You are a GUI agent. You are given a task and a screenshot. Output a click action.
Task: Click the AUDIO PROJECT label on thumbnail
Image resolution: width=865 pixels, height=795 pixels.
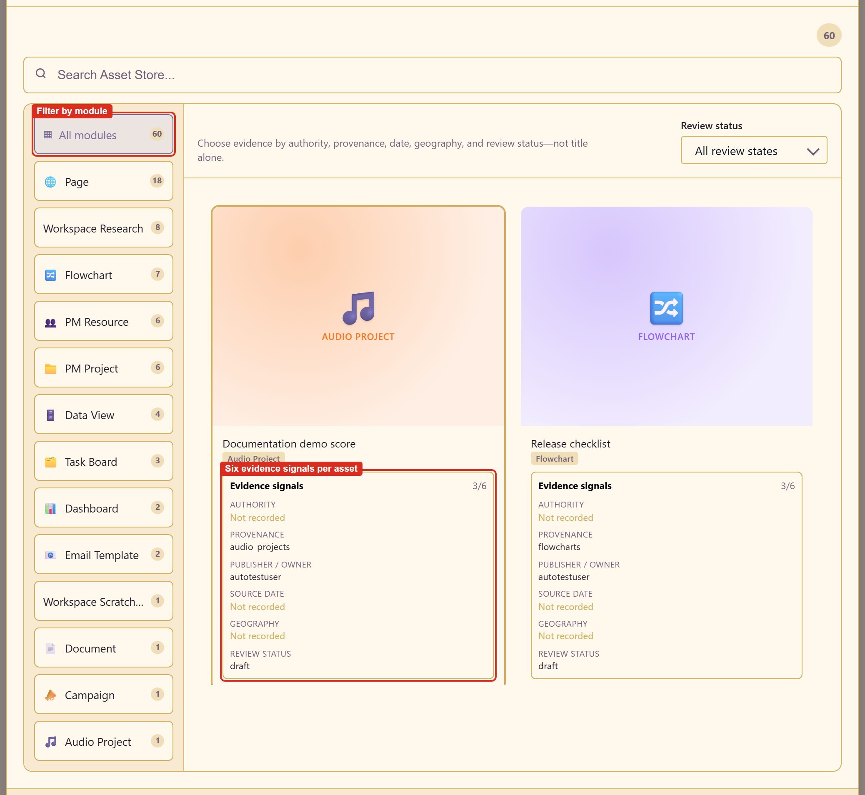point(358,337)
